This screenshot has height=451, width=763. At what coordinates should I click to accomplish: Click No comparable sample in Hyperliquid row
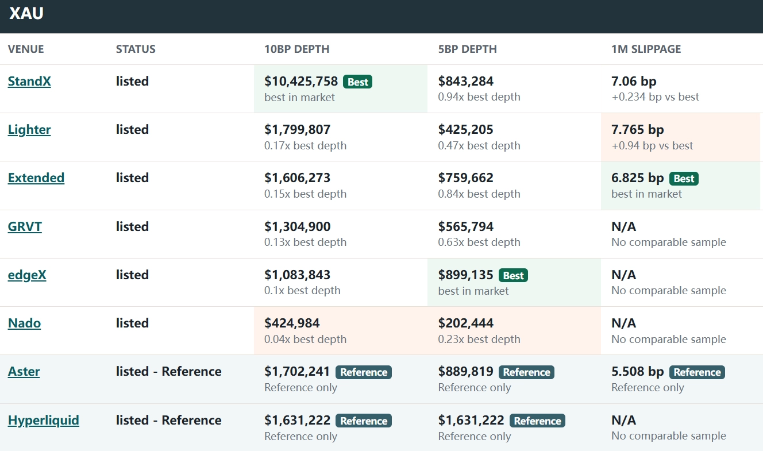(669, 436)
